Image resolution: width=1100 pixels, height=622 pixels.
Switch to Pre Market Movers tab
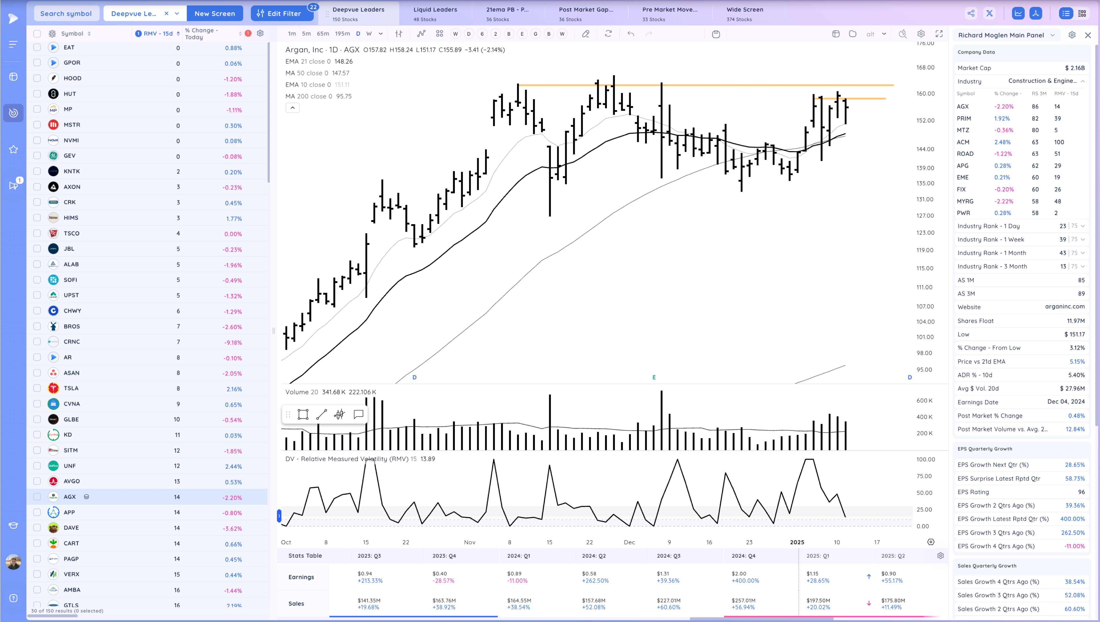tap(670, 14)
